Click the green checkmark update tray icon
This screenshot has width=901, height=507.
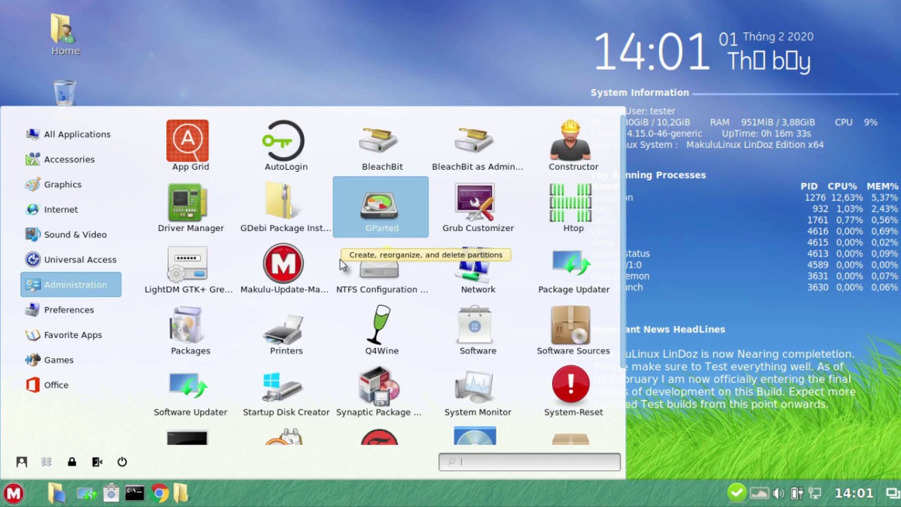737,493
